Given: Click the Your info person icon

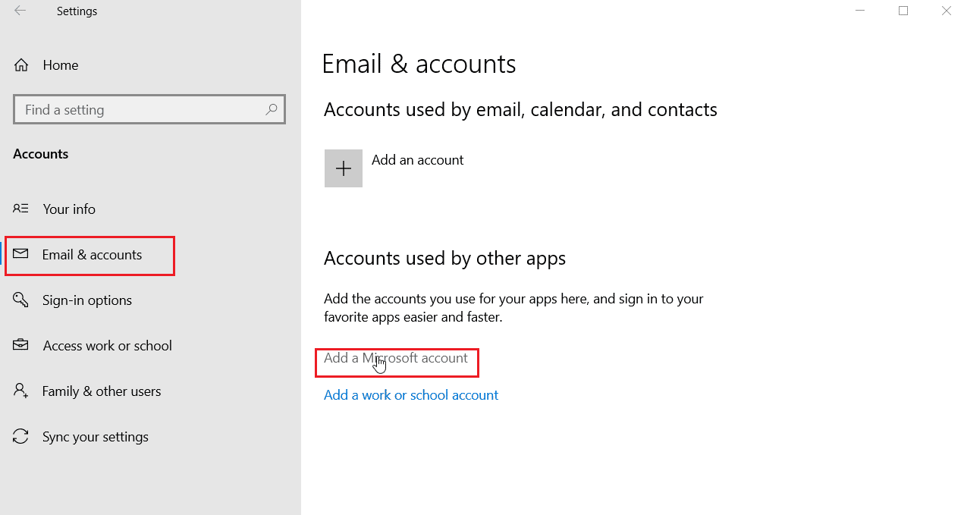Looking at the screenshot, I should (x=21, y=209).
